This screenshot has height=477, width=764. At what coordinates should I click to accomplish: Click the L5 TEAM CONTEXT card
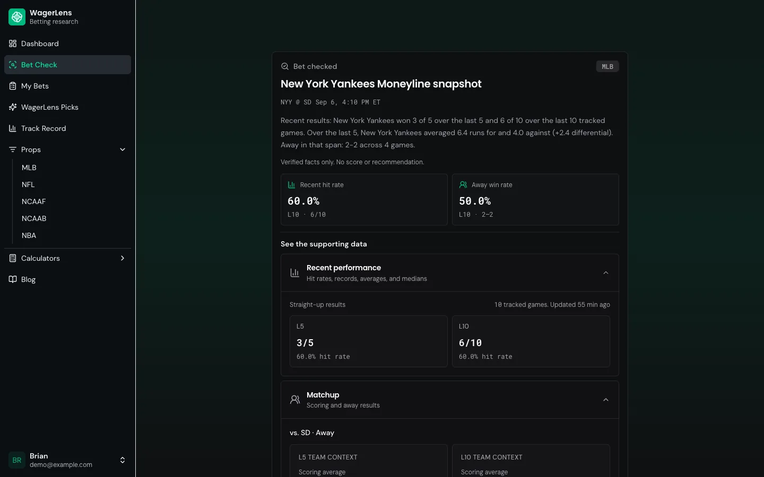(x=369, y=461)
